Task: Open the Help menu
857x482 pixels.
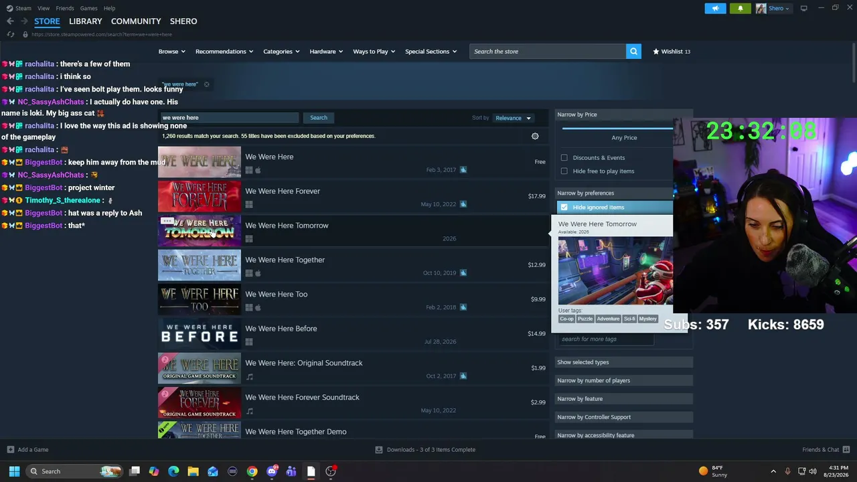Action: pos(109,8)
